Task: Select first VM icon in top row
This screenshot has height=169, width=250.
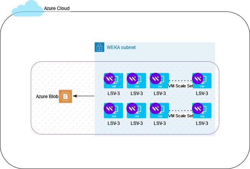Action: (x=113, y=80)
